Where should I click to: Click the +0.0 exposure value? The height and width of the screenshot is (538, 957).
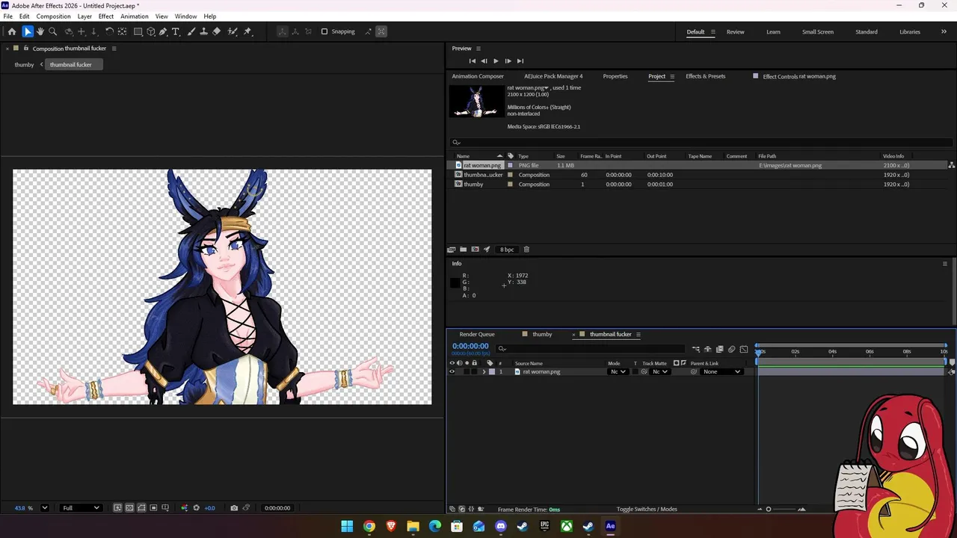tap(210, 508)
